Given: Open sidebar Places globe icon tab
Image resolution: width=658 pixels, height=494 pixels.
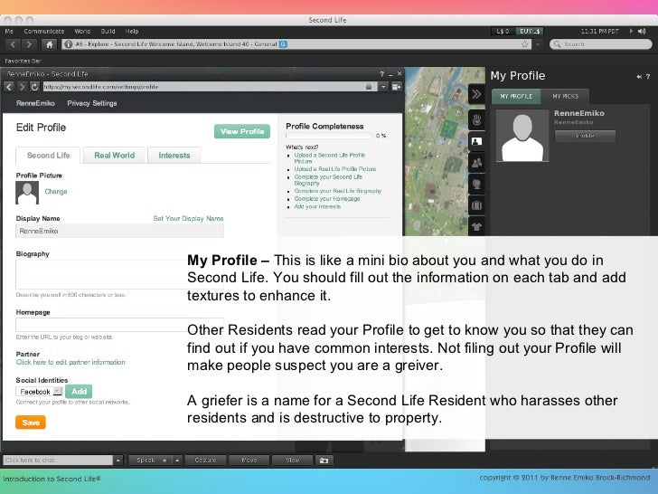Looking at the screenshot, I should coord(476,184).
